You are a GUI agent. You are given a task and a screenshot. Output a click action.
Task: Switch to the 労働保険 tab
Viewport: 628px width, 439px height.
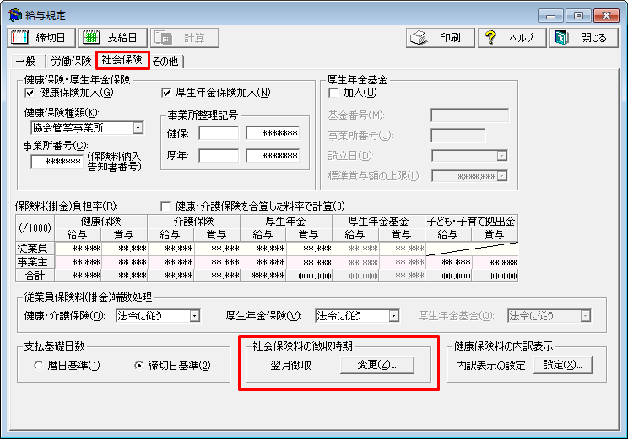pyautogui.click(x=70, y=62)
